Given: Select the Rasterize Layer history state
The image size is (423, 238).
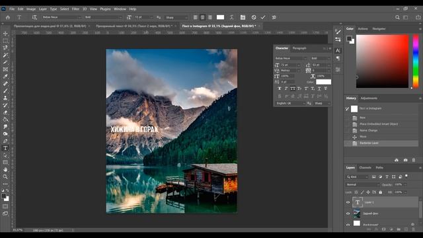Looking at the screenshot, I should pyautogui.click(x=381, y=143).
